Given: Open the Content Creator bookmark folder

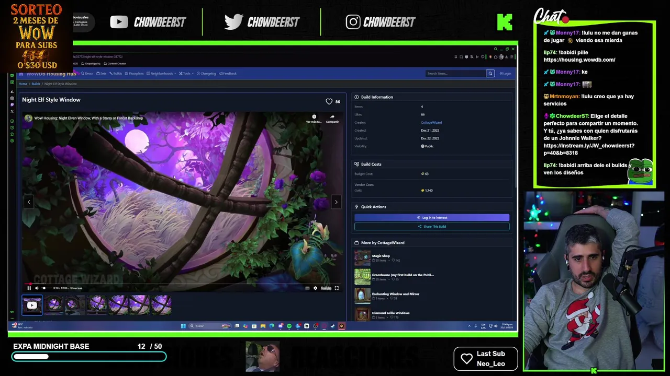Looking at the screenshot, I should pos(115,64).
